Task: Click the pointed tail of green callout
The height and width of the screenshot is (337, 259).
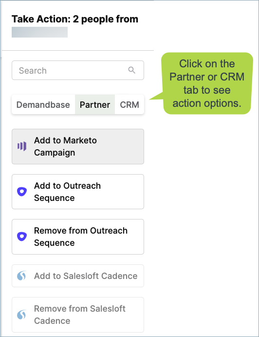Action: (x=156, y=96)
